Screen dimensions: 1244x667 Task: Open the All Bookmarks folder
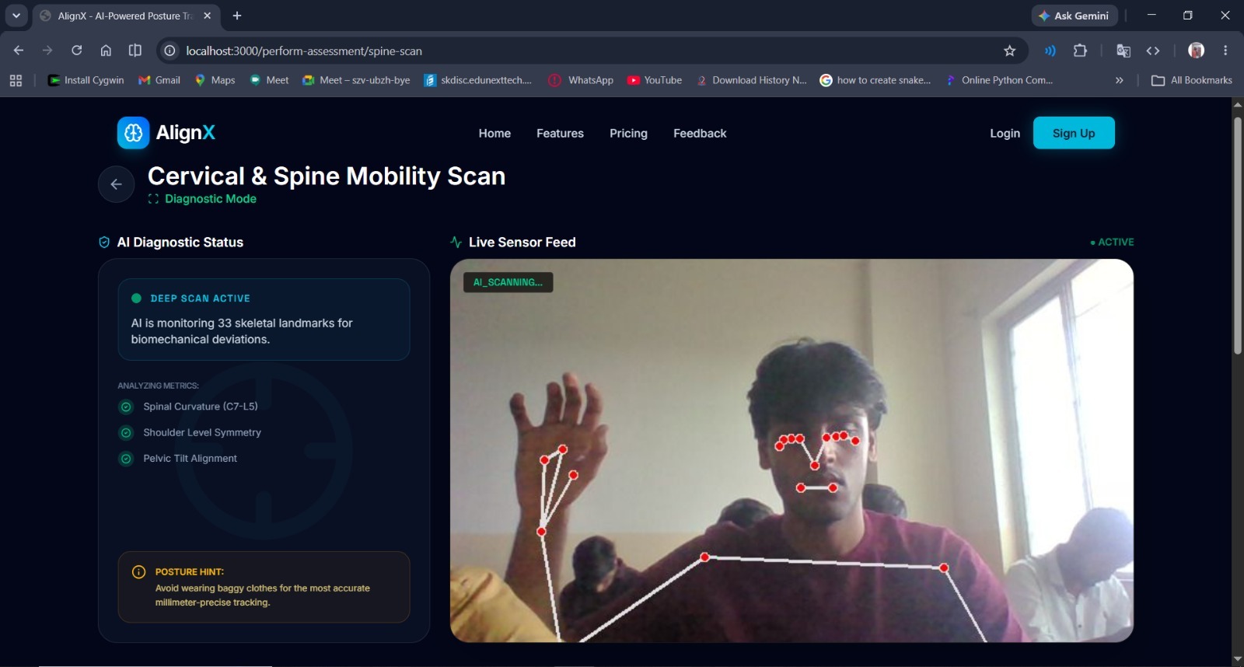point(1191,80)
